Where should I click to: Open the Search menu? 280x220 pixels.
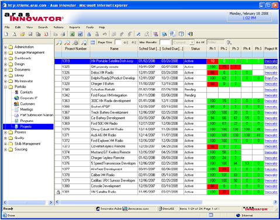pos(43,27)
